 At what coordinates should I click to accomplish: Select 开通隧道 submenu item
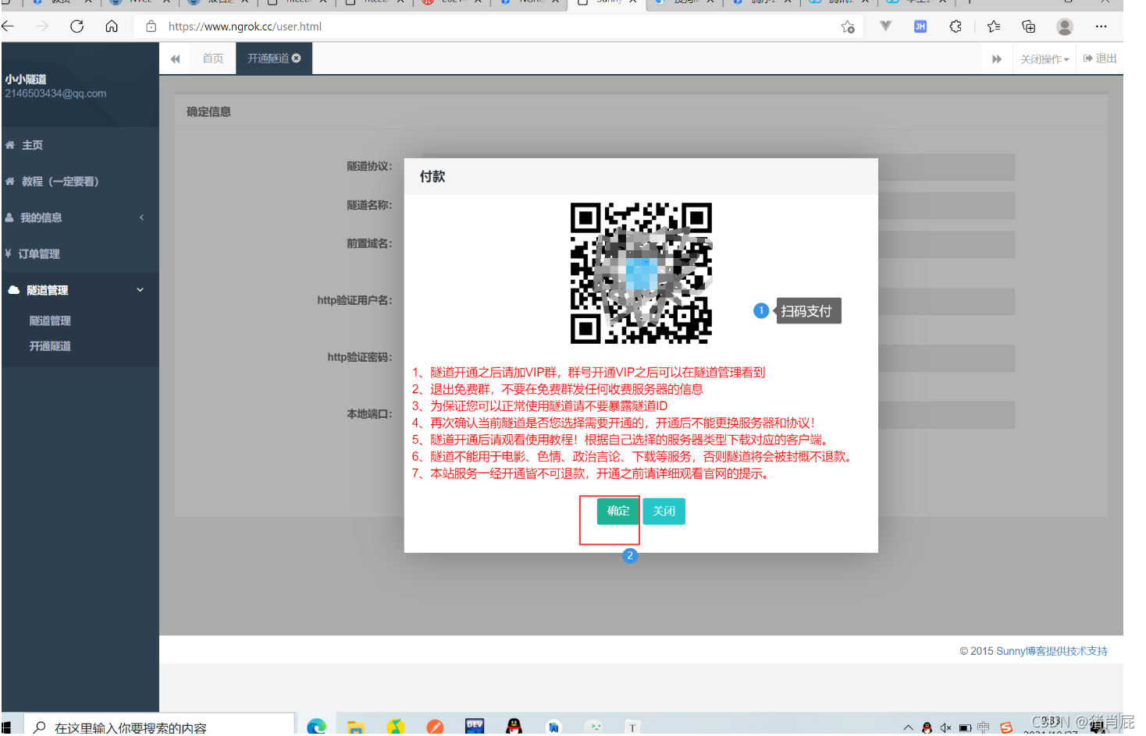point(50,346)
